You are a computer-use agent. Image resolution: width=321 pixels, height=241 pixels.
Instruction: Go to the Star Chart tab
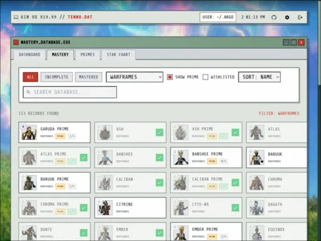(118, 55)
